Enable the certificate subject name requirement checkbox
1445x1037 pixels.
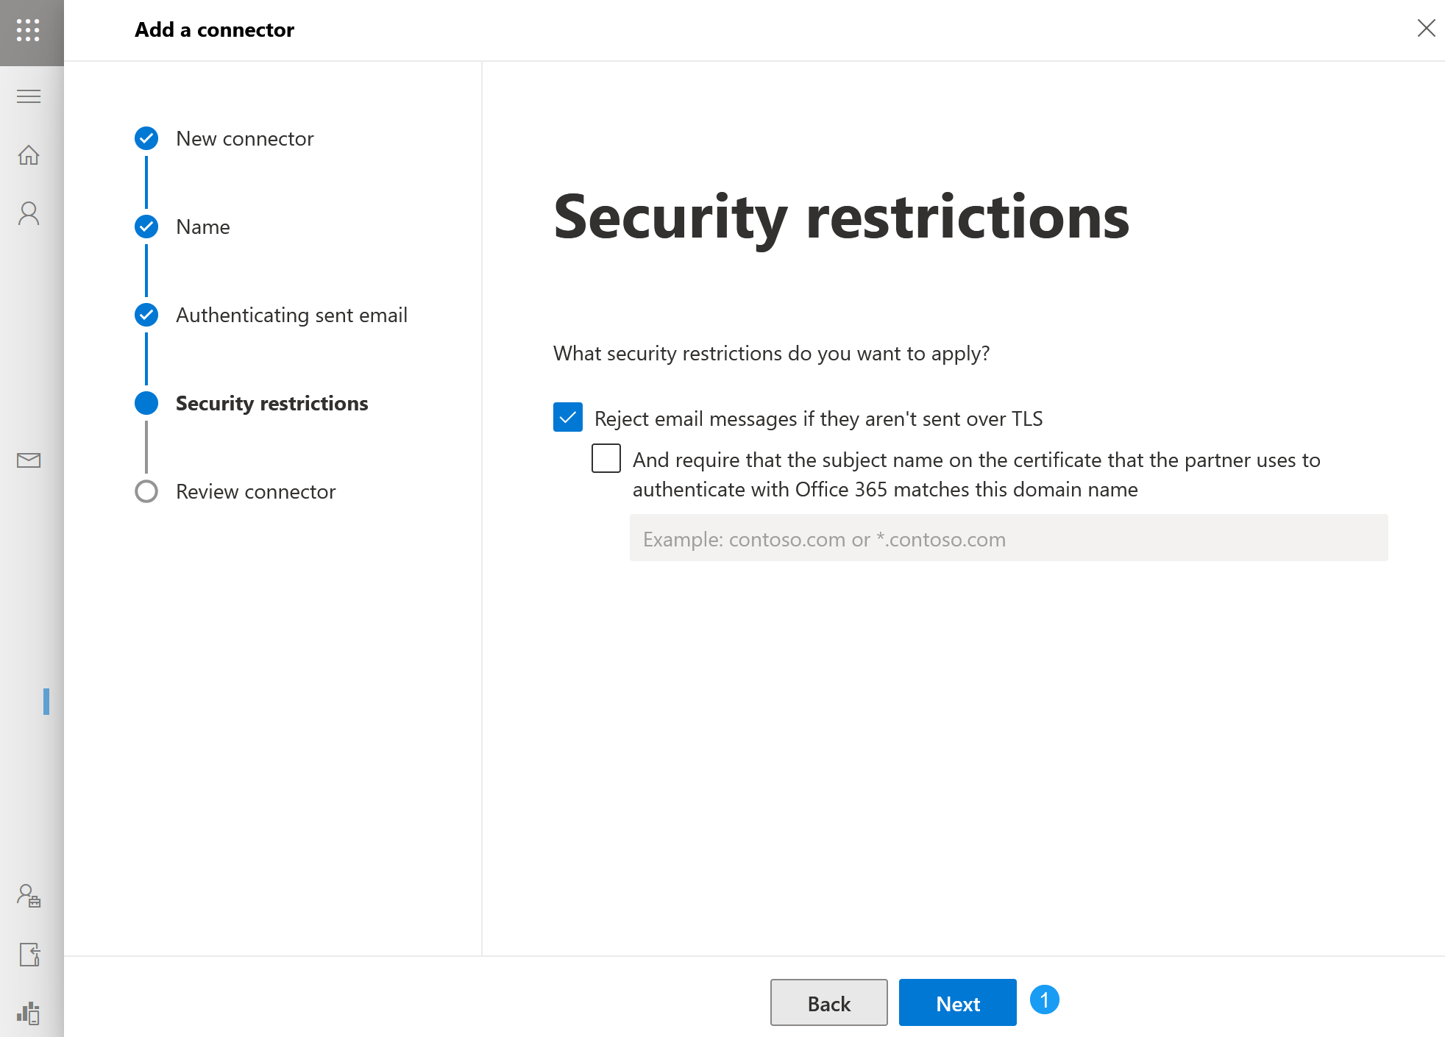point(606,459)
